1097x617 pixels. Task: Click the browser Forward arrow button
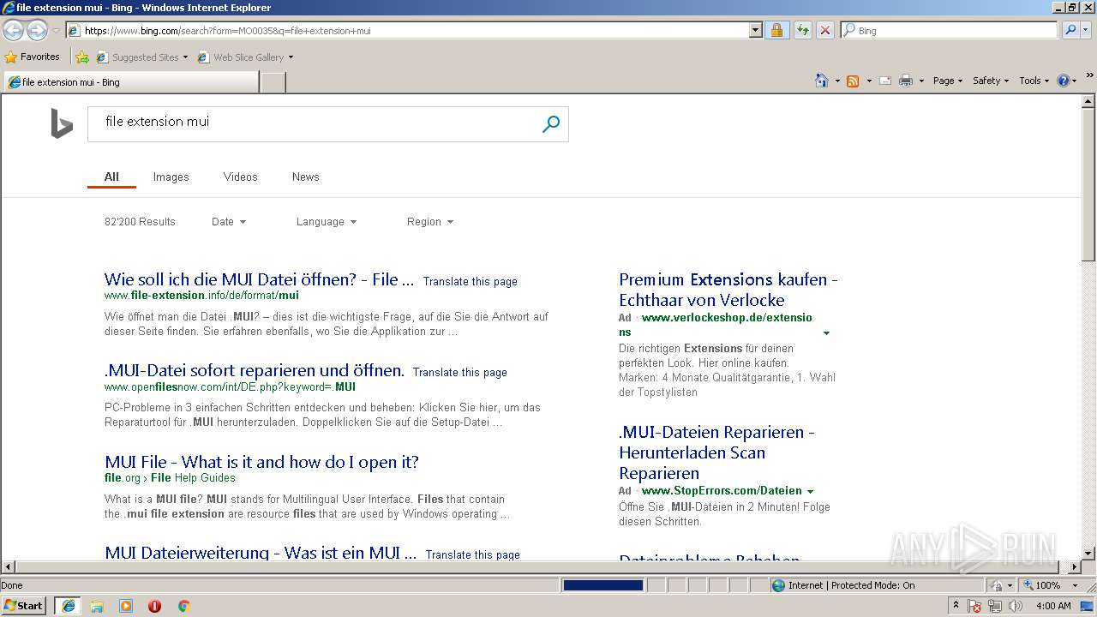[x=37, y=31]
